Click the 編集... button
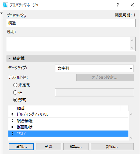140x154 pixels. [x=76, y=147]
